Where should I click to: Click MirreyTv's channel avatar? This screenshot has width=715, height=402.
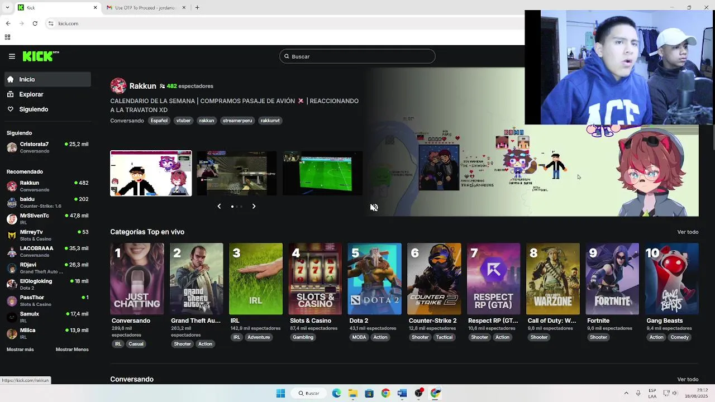pyautogui.click(x=12, y=235)
